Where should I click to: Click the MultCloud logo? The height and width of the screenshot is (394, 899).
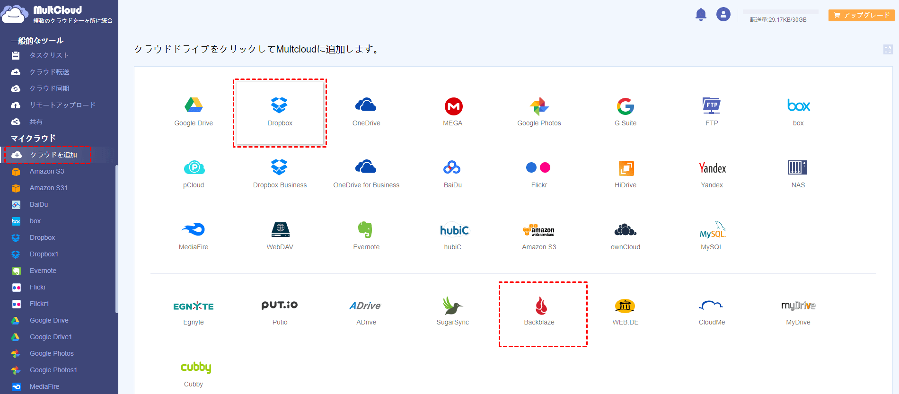pos(57,14)
